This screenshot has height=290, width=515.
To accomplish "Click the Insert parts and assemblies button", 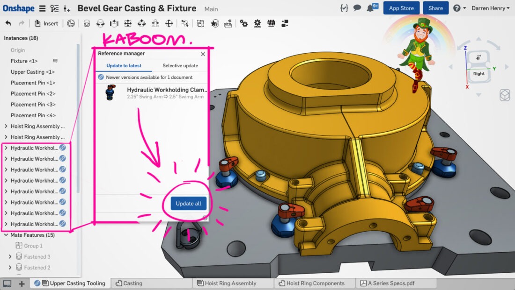I will [x=46, y=23].
